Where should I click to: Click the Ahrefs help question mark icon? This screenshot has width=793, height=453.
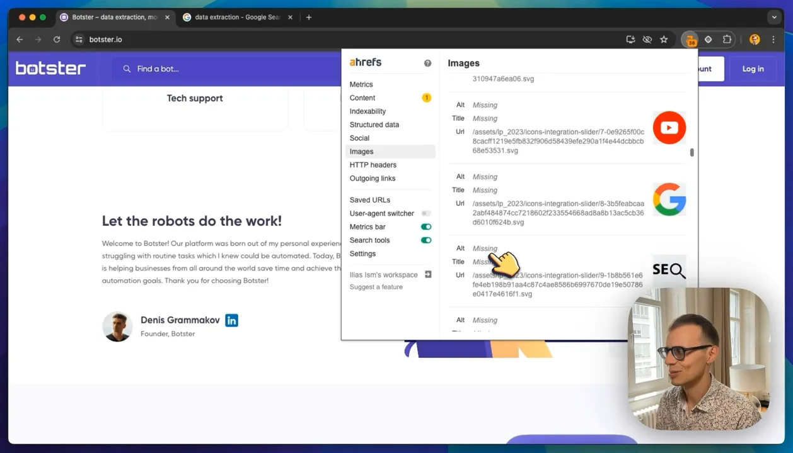point(427,63)
